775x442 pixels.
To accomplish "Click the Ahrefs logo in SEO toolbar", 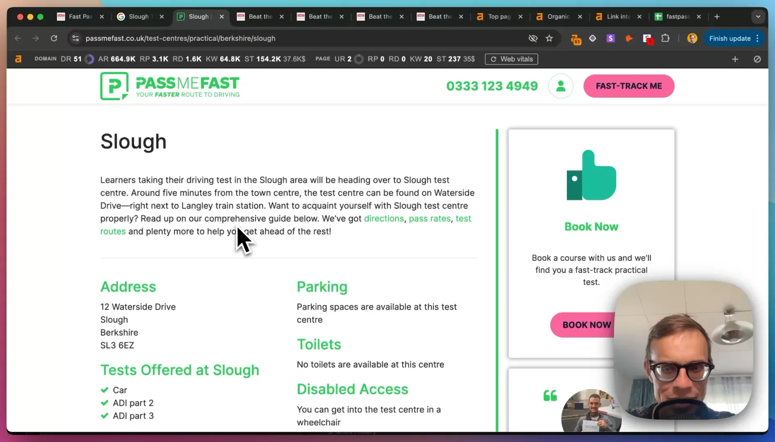I will (18, 59).
